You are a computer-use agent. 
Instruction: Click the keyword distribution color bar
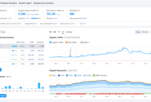(36, 18)
